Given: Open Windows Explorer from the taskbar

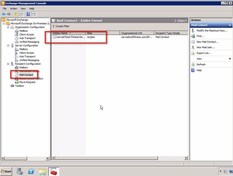Looking at the screenshot, I should coord(43,172).
